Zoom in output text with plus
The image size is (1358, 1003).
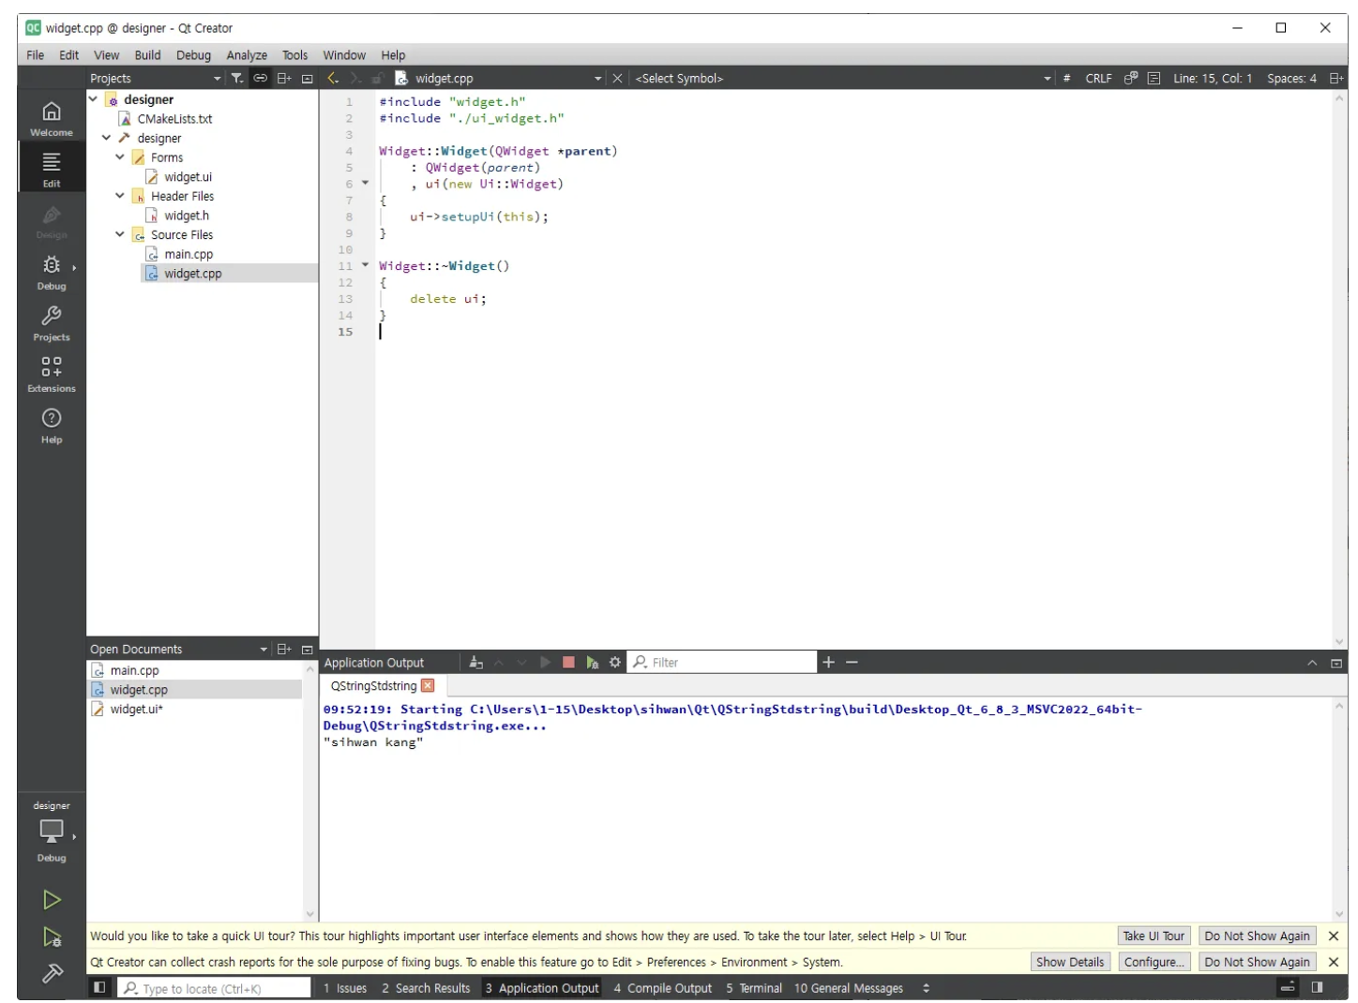pos(828,663)
